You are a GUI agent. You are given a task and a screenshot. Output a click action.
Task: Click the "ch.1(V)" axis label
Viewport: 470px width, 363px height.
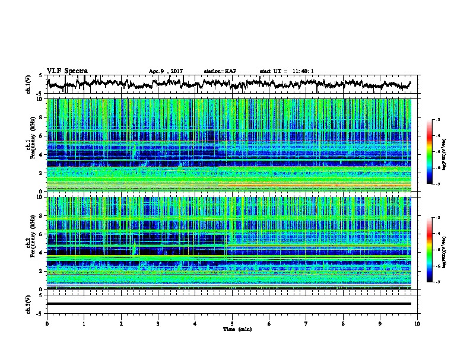pos(28,84)
